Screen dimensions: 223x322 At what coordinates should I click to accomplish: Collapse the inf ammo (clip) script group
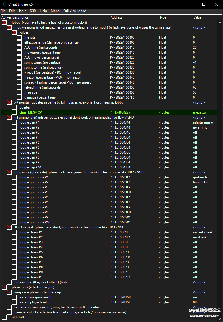(x=9, y=117)
